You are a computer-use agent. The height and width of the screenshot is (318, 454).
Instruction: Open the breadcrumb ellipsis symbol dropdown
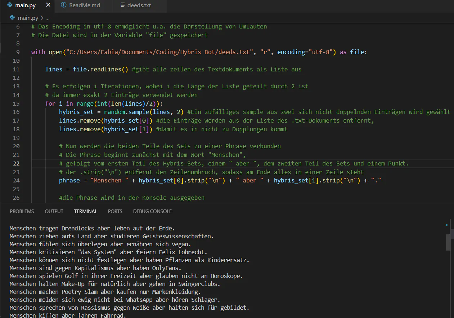(x=48, y=18)
